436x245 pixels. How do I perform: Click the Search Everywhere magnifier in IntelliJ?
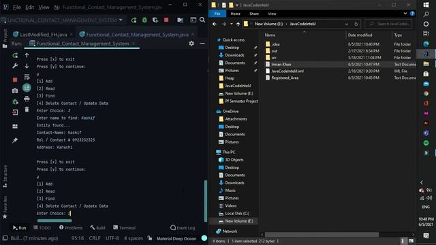(202, 20)
